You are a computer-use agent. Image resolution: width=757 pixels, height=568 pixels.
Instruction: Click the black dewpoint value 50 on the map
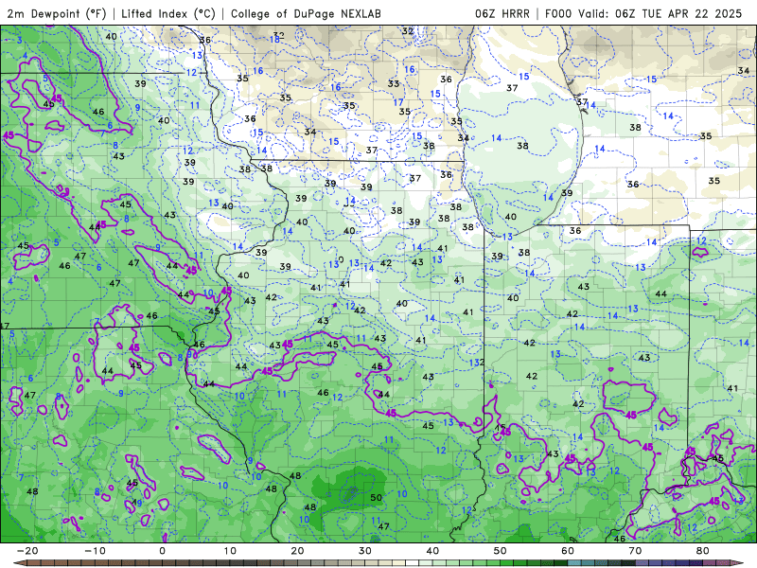(x=376, y=498)
